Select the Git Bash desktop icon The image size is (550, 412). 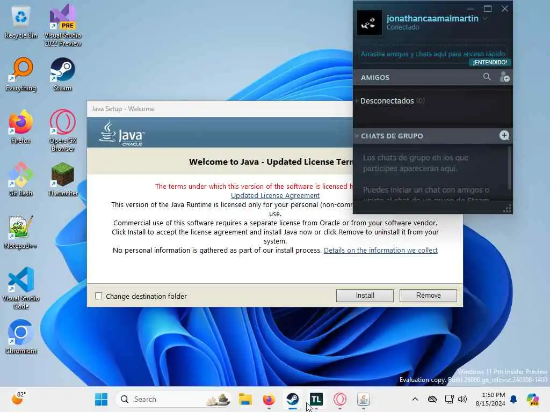coord(21,179)
